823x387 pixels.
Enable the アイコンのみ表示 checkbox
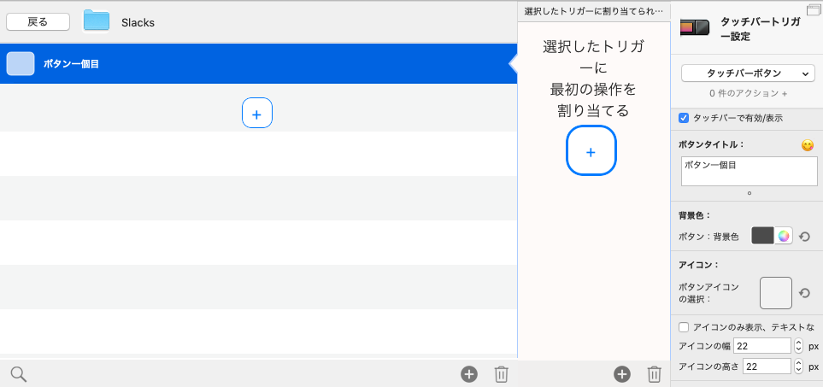(684, 327)
